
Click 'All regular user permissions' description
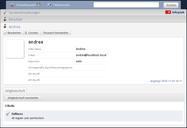point(28,118)
